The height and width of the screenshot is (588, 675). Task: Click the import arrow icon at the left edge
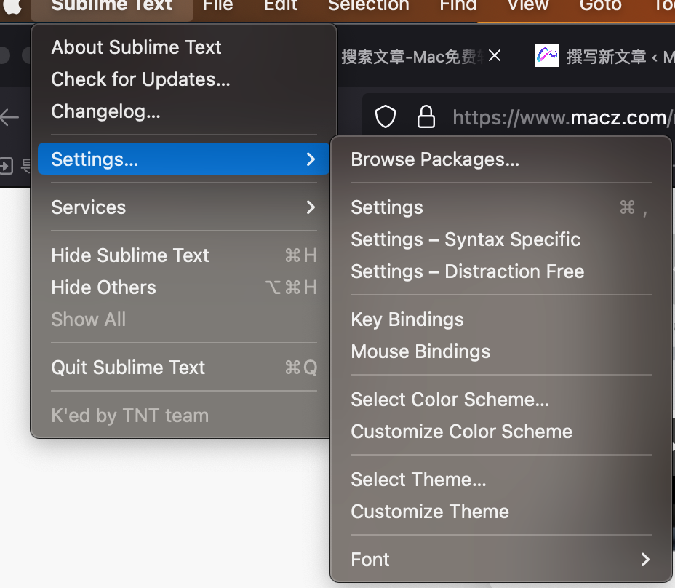(x=7, y=166)
